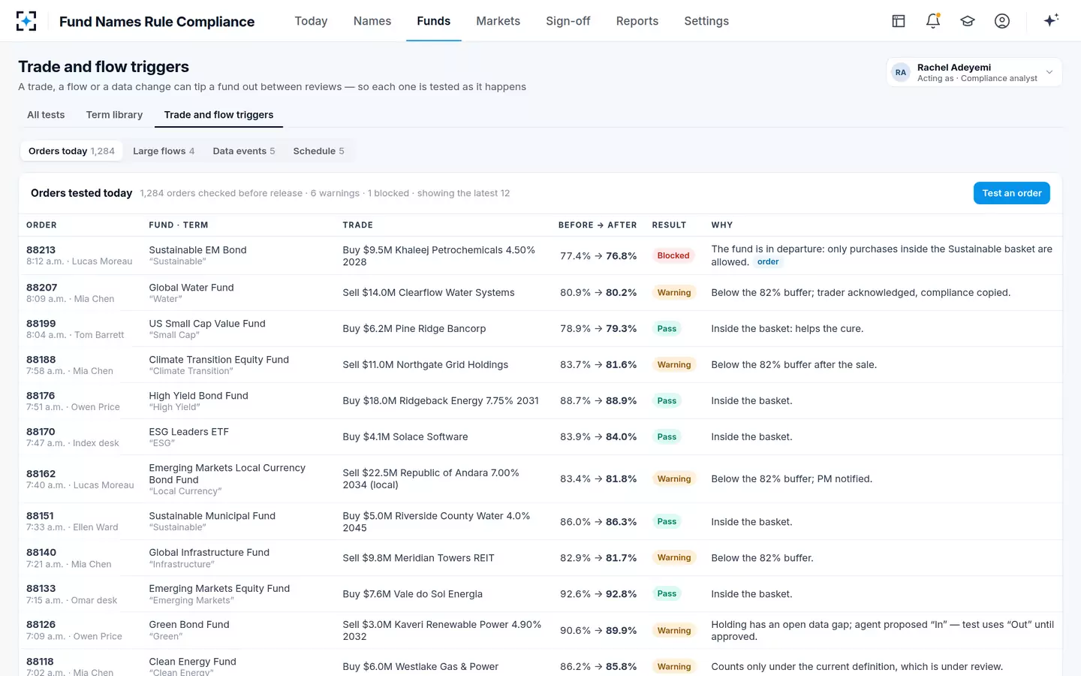Screen dimensions: 1081x676
Task: Click the ORDER column header
Action: pos(41,225)
